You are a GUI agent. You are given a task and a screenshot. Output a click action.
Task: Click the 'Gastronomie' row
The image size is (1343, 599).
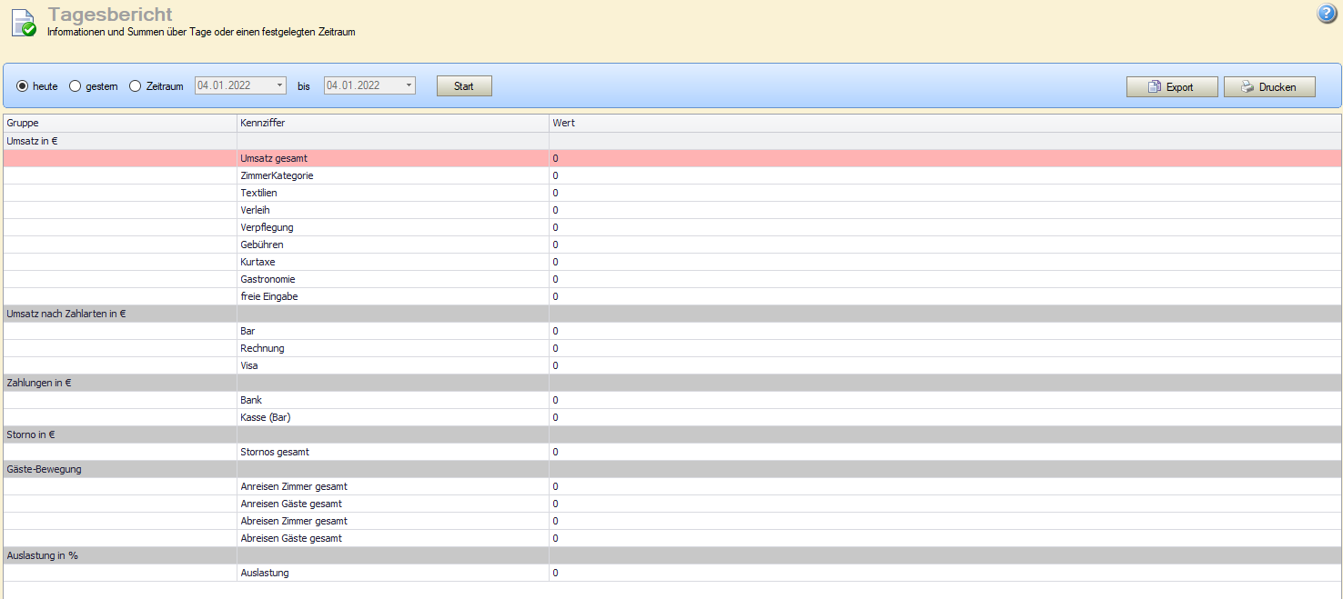pyautogui.click(x=268, y=279)
